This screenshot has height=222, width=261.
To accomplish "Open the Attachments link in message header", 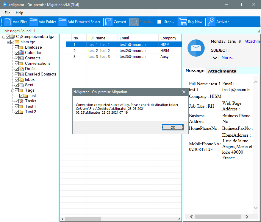I will [252, 41].
